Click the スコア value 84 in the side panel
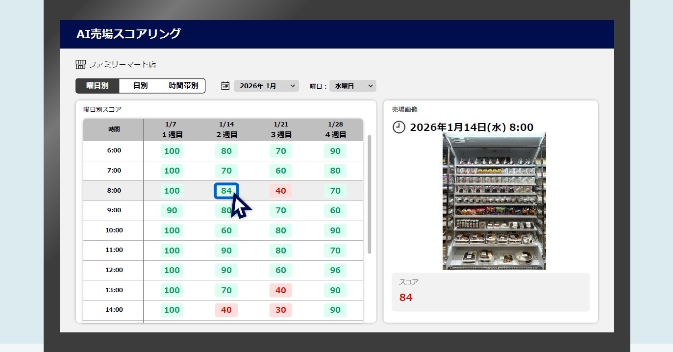Viewport: 673px width, 352px height. (x=405, y=297)
